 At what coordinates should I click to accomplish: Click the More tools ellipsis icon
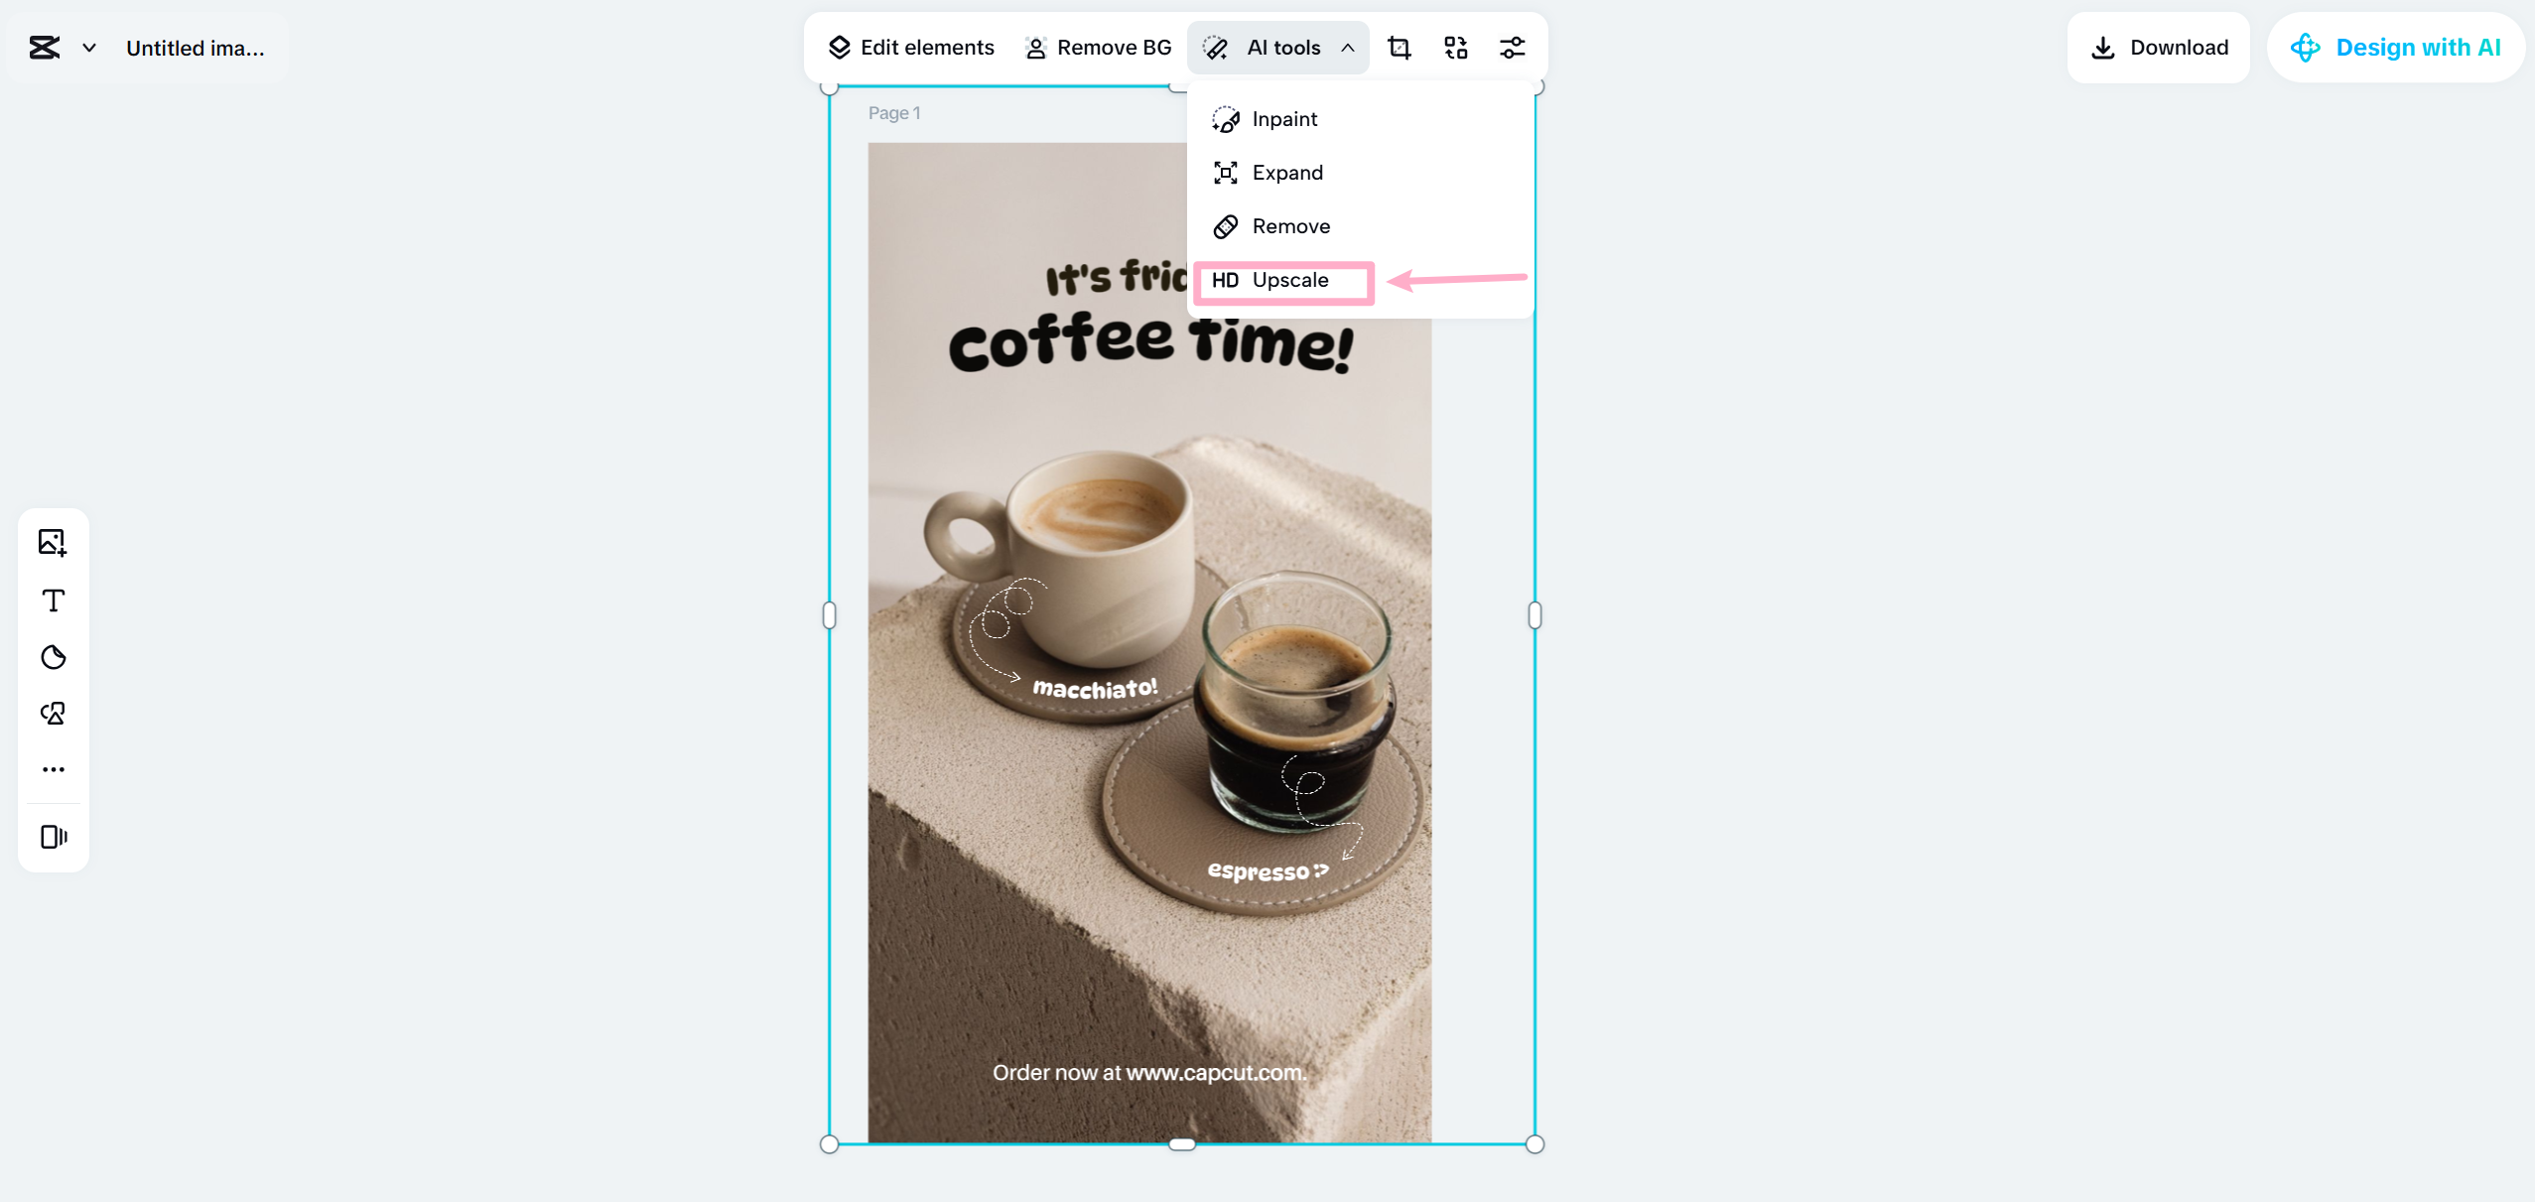[54, 768]
